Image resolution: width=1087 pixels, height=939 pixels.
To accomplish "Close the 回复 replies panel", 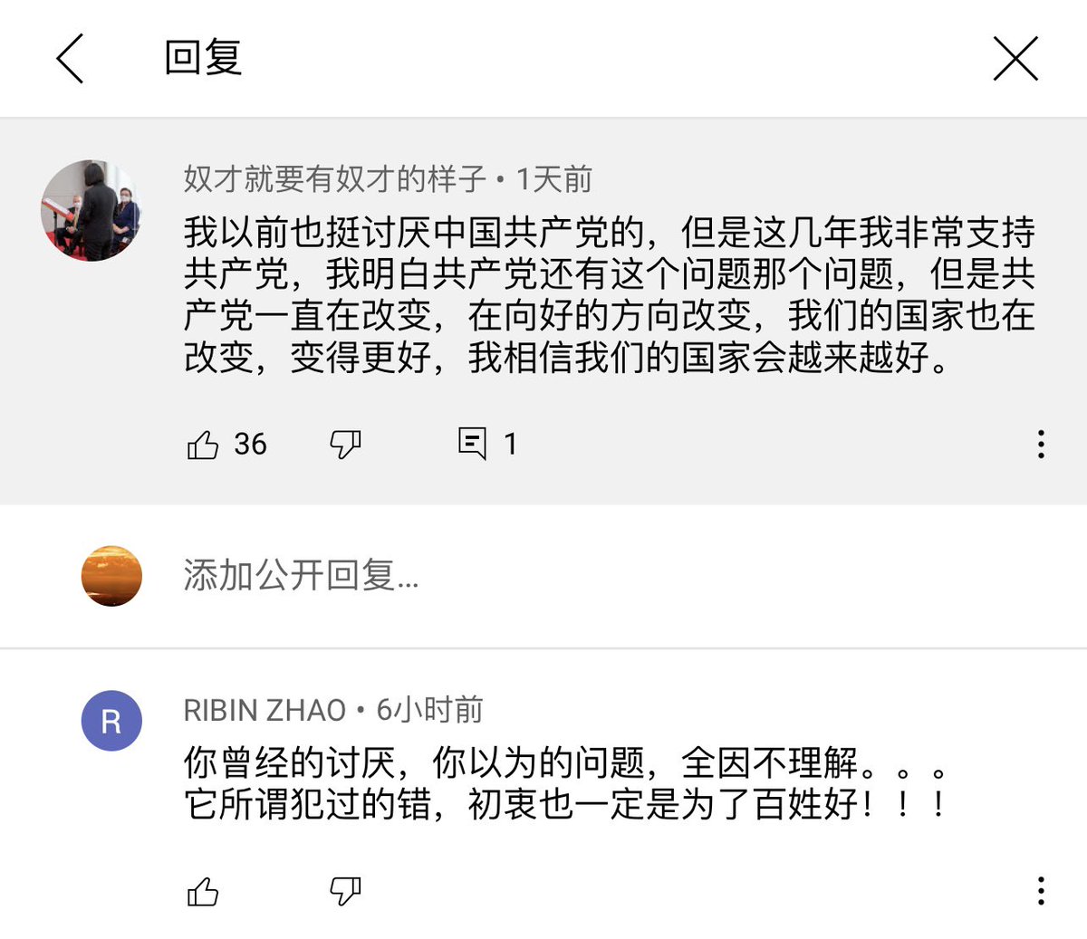I will pyautogui.click(x=1015, y=59).
